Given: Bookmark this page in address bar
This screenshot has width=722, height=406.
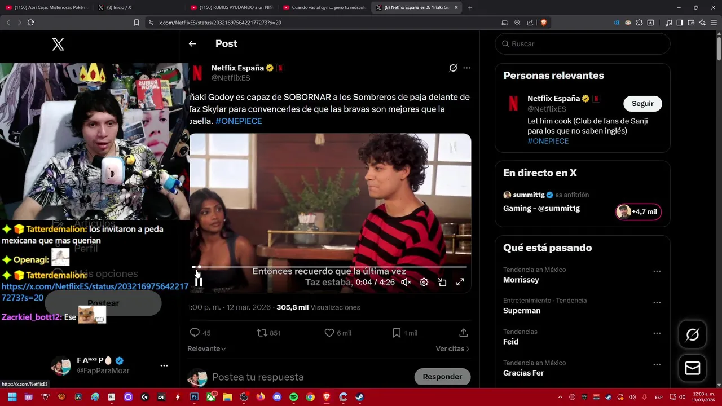Looking at the screenshot, I should tap(137, 23).
